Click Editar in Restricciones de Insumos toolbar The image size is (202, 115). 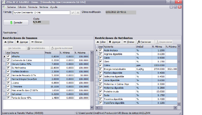(x=9, y=42)
